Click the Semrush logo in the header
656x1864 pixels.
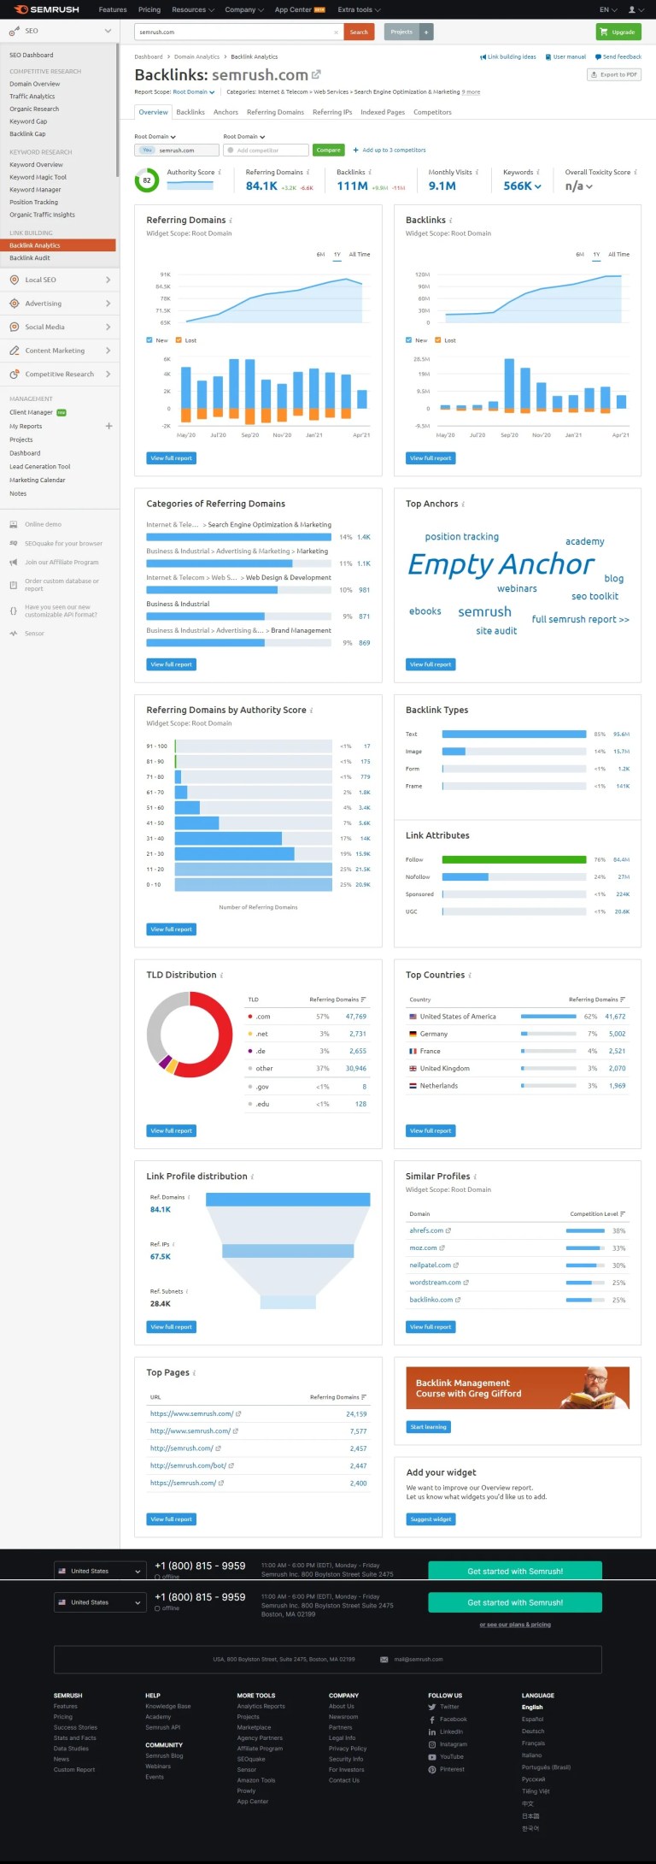coord(47,9)
